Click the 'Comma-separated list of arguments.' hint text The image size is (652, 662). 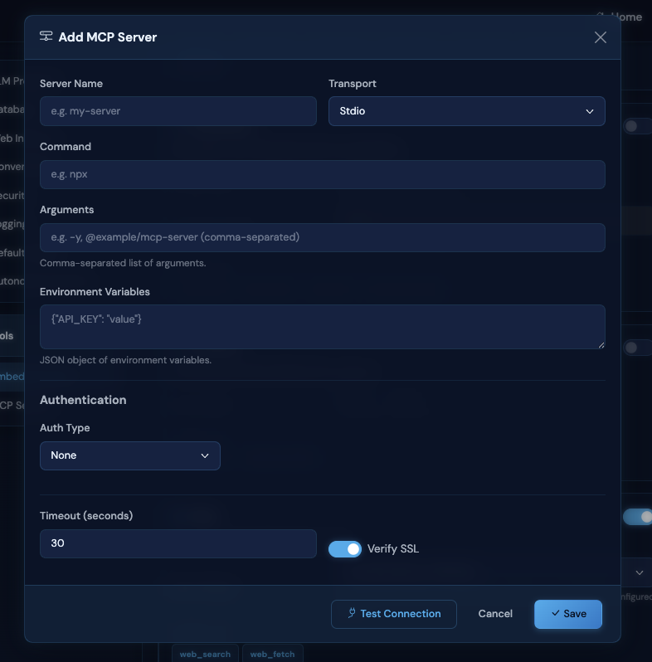pos(123,263)
